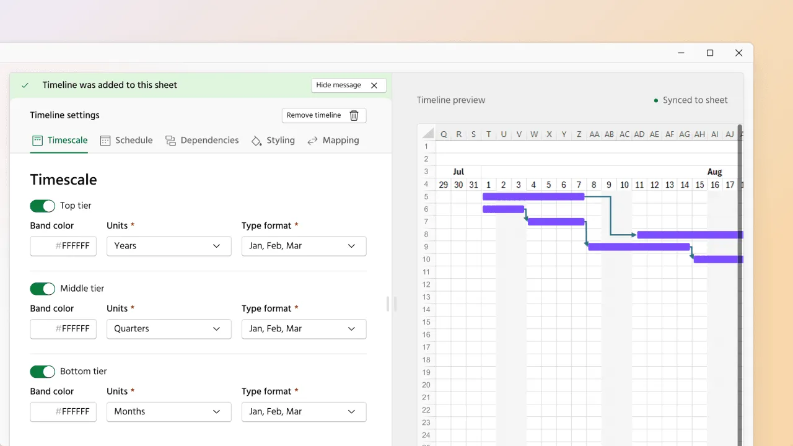Click the trash can icon
The width and height of the screenshot is (793, 446).
(354, 116)
